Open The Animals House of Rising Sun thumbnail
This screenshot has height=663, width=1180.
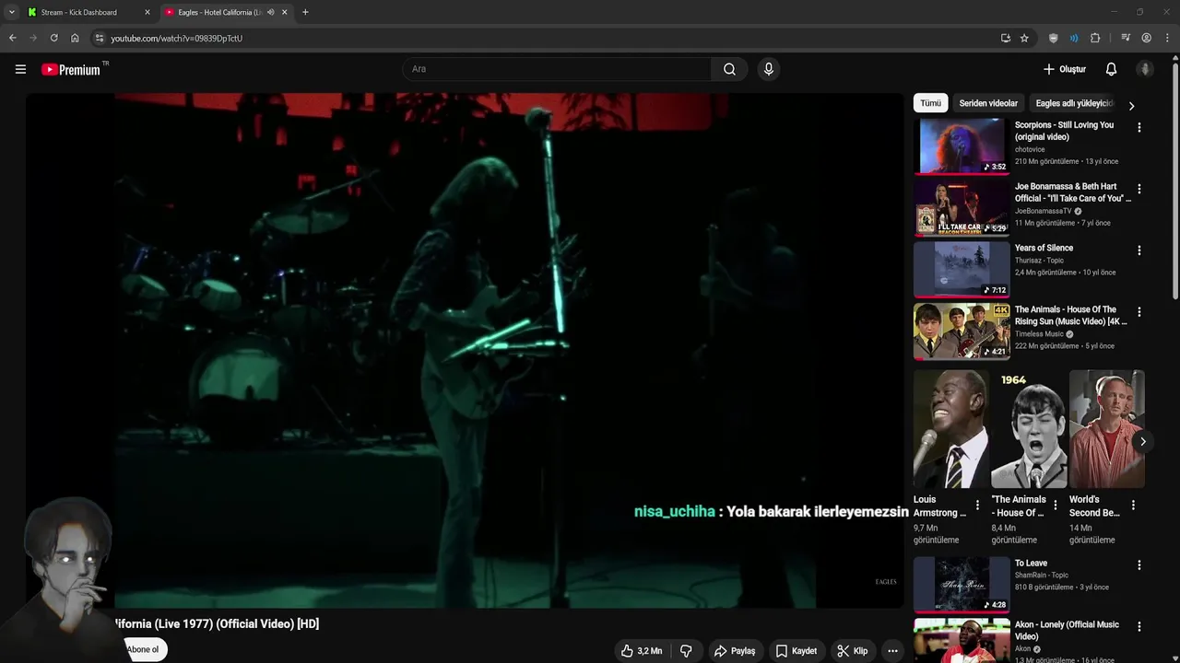tap(962, 331)
